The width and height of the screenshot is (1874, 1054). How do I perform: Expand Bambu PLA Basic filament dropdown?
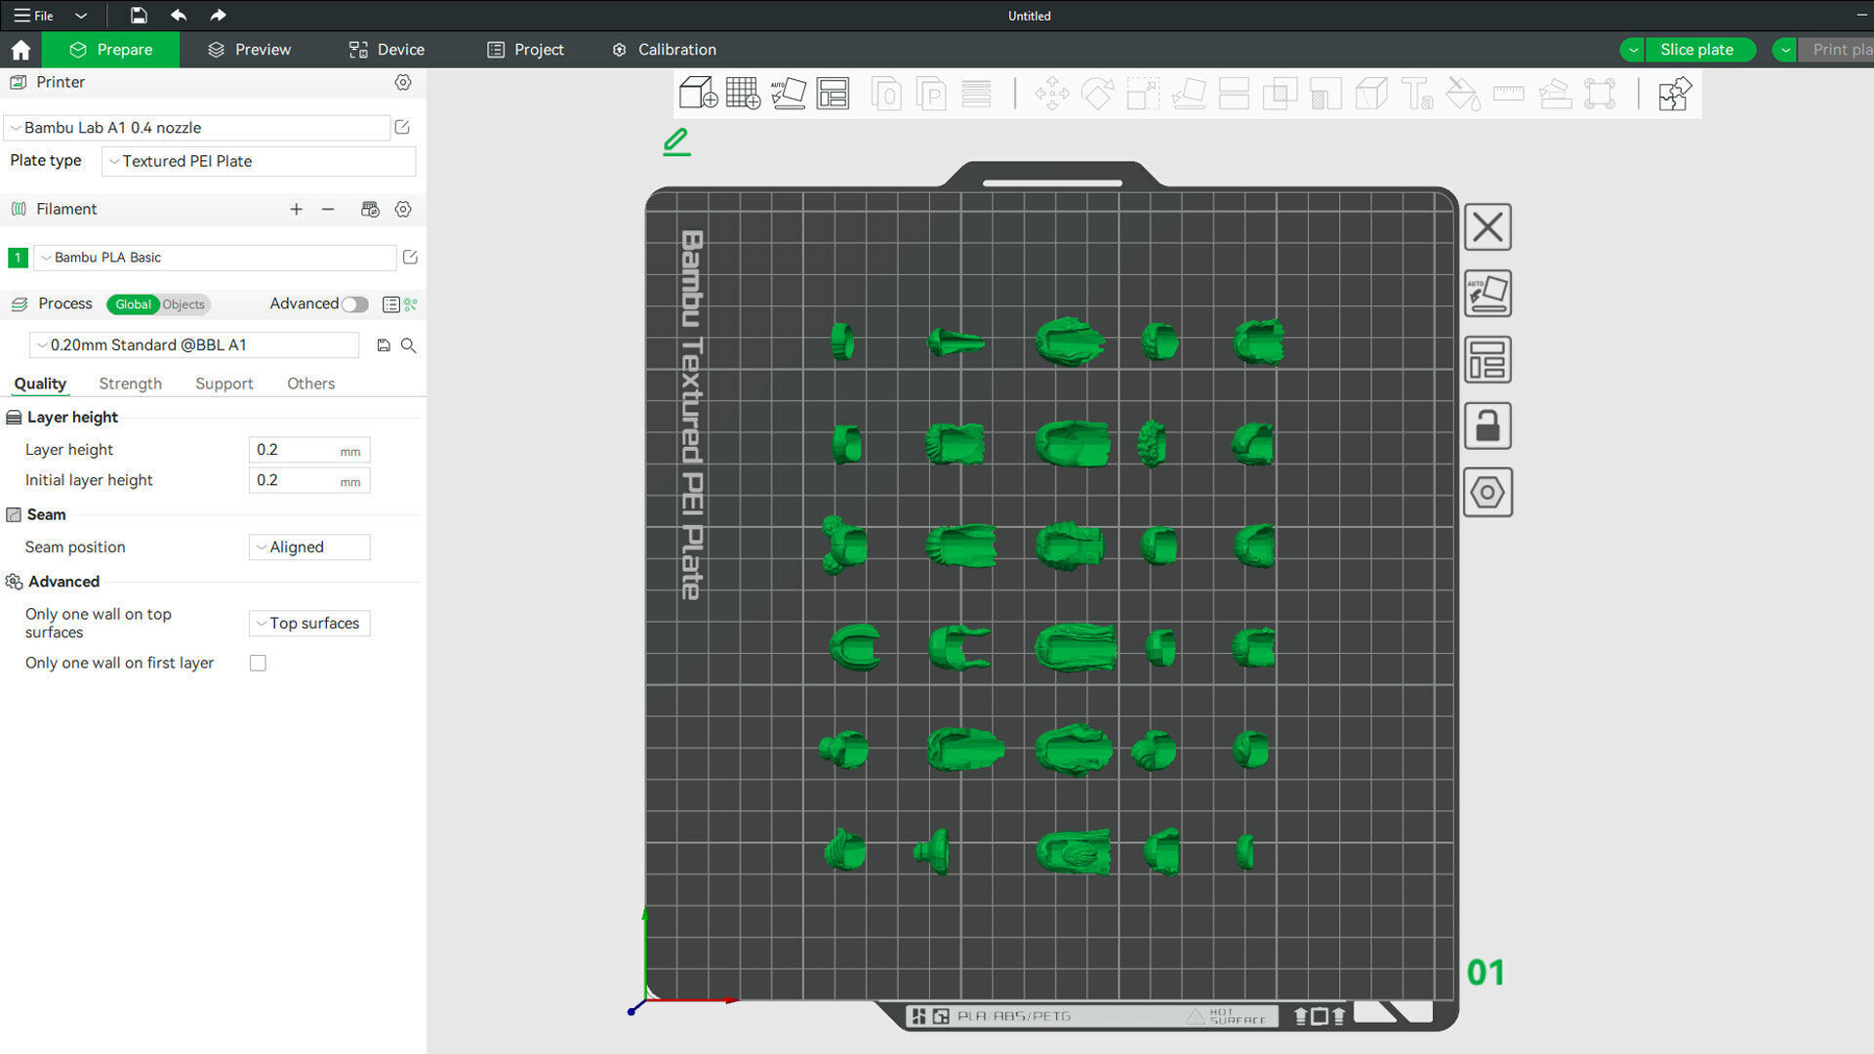215,258
